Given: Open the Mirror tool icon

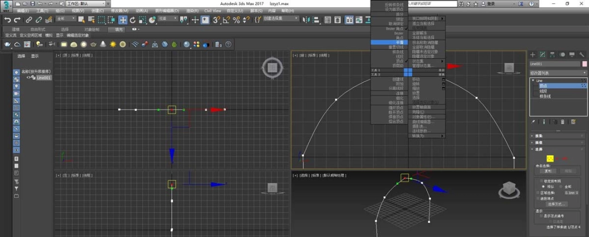Looking at the screenshot, I should pyautogui.click(x=306, y=20).
